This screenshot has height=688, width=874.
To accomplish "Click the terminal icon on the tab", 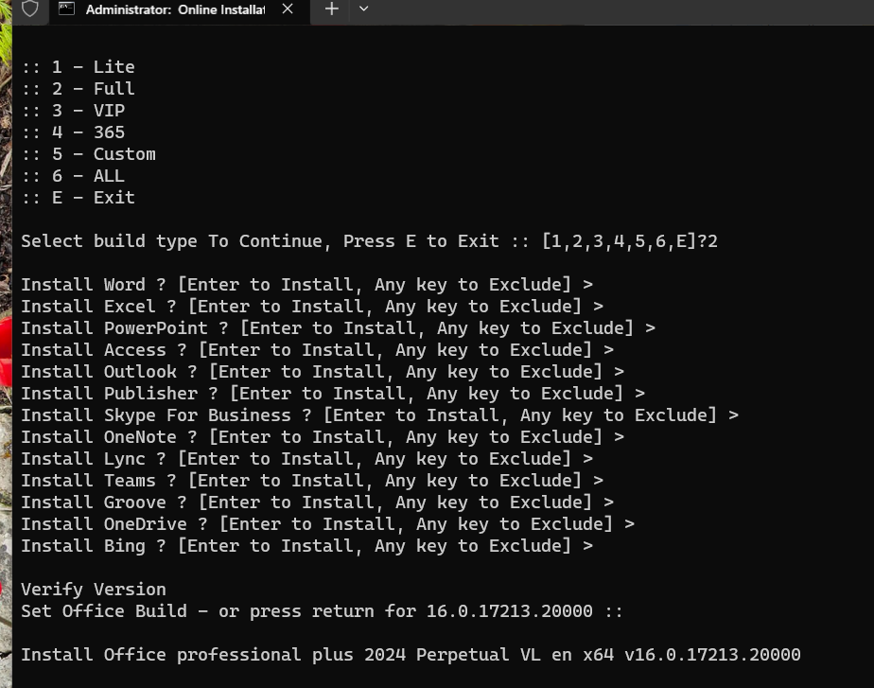I will (67, 9).
